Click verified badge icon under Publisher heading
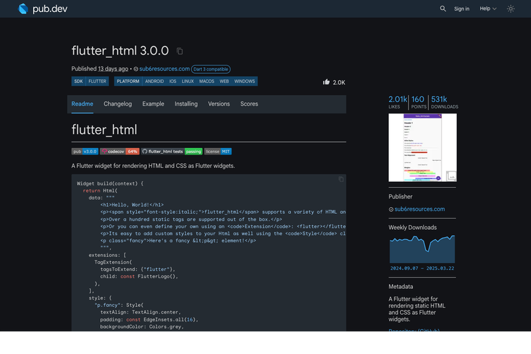The image size is (531, 354). [x=391, y=209]
